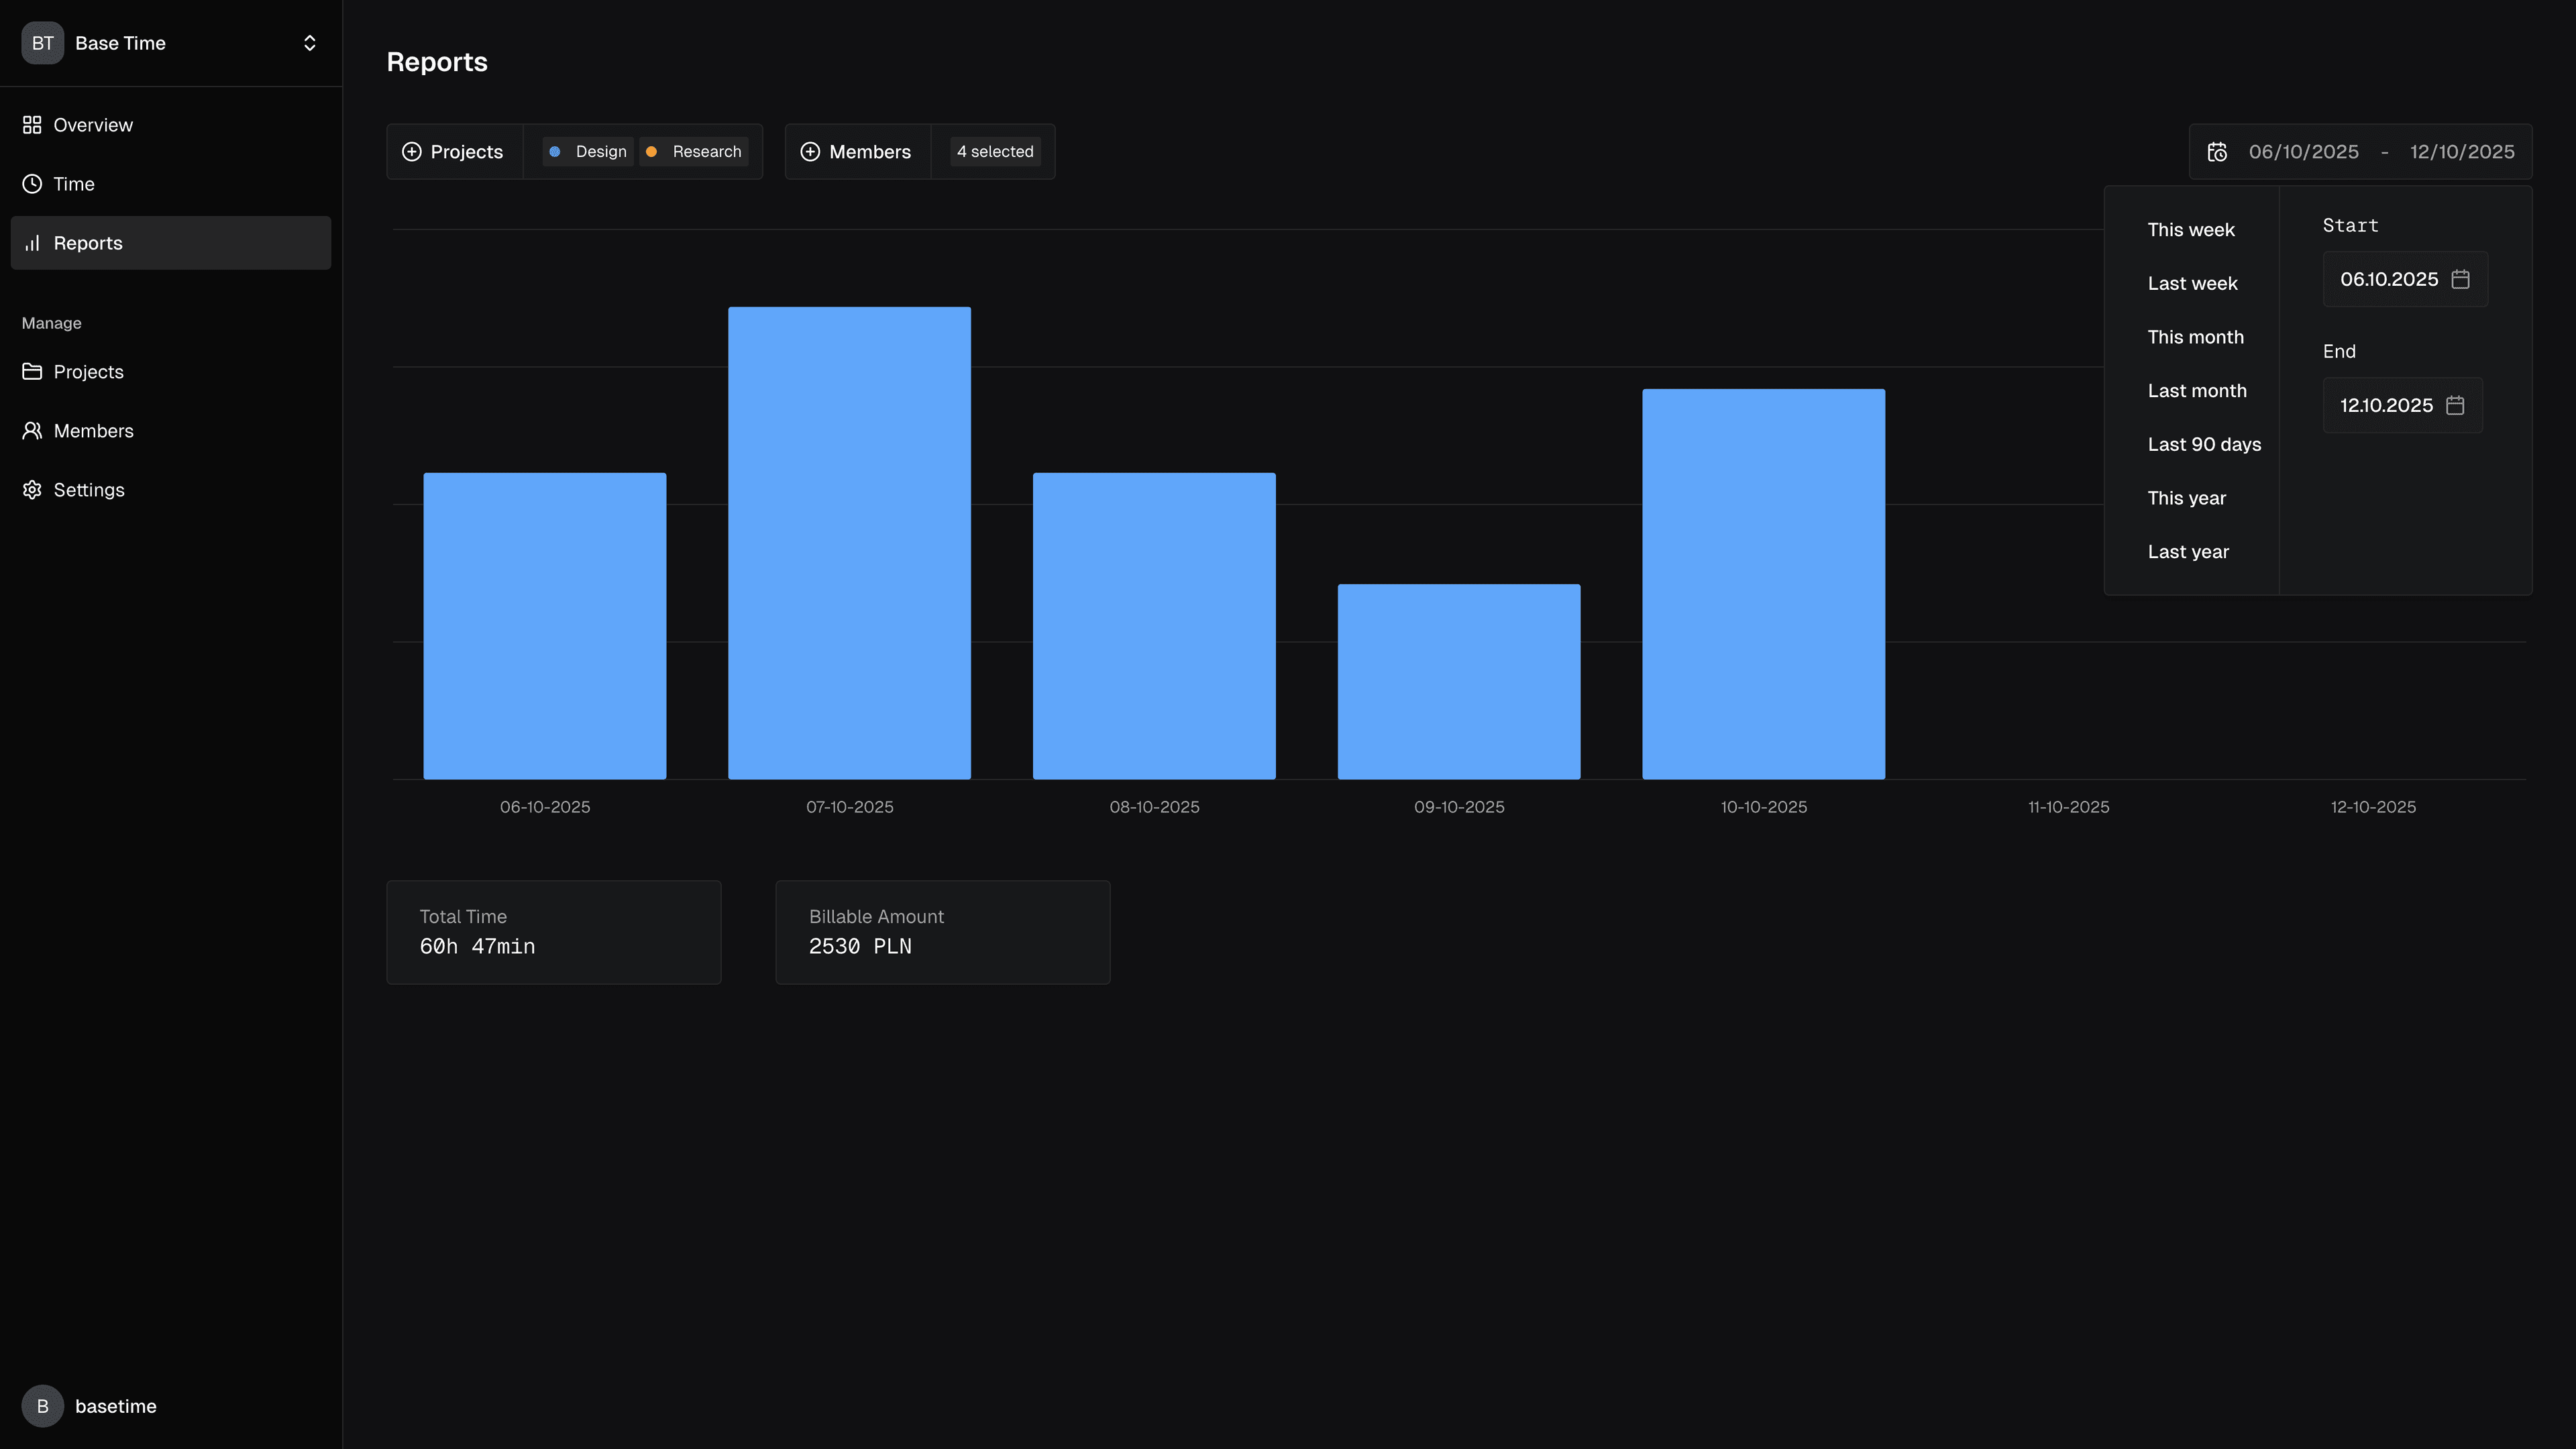Viewport: 2576px width, 1449px height.
Task: Toggle the Research project filter tag
Action: (694, 152)
